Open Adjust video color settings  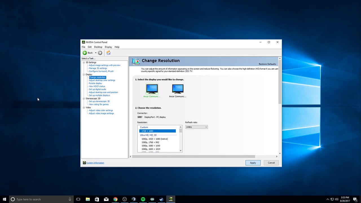click(101, 111)
